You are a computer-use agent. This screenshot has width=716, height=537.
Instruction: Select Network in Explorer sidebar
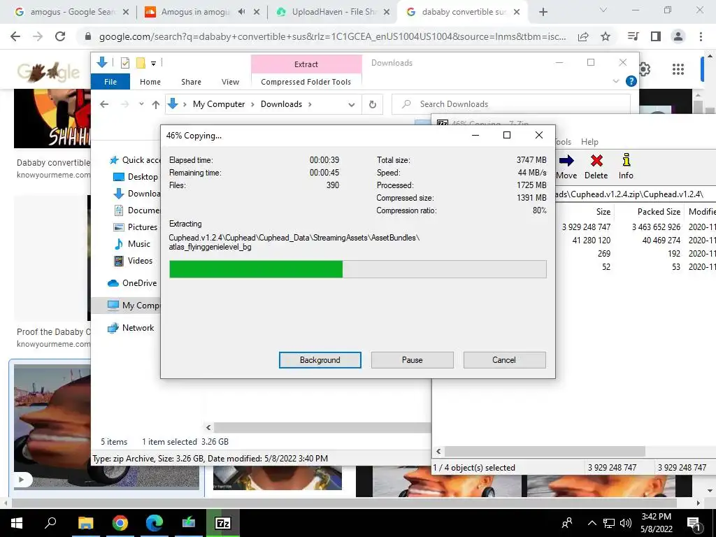coord(131,328)
